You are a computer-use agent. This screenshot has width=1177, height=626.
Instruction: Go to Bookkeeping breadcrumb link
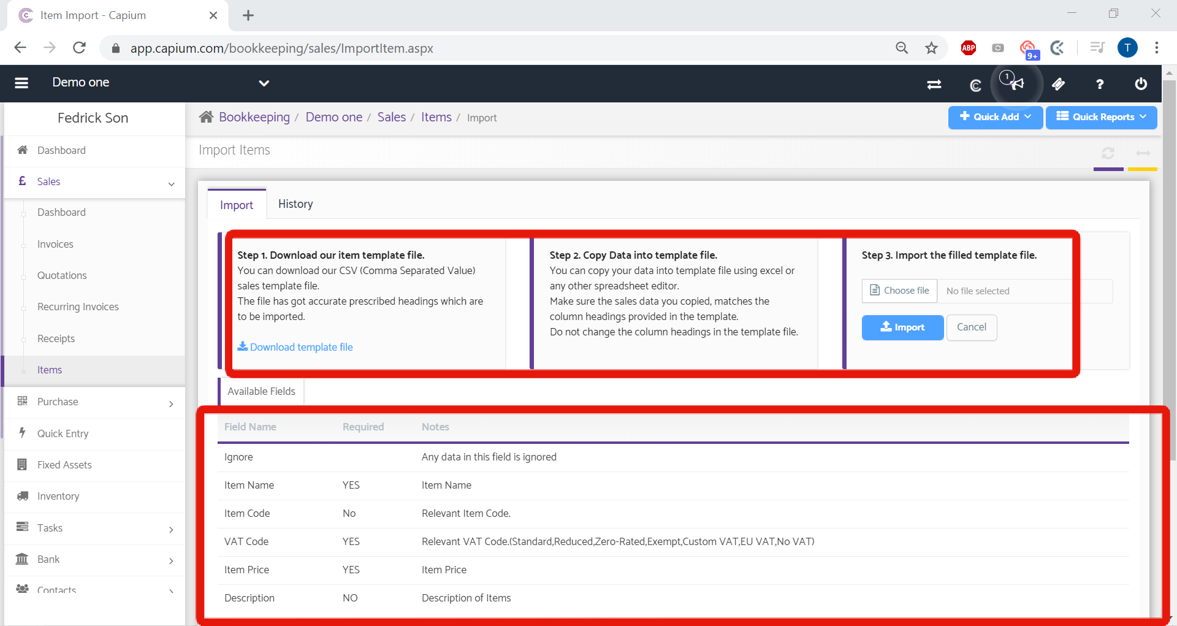(254, 117)
